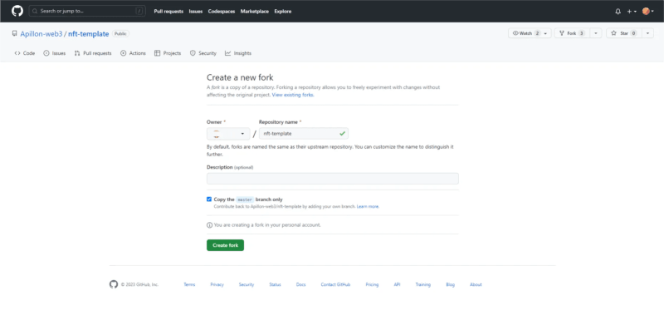
Task: Click the footer GitHub logo
Action: click(114, 284)
